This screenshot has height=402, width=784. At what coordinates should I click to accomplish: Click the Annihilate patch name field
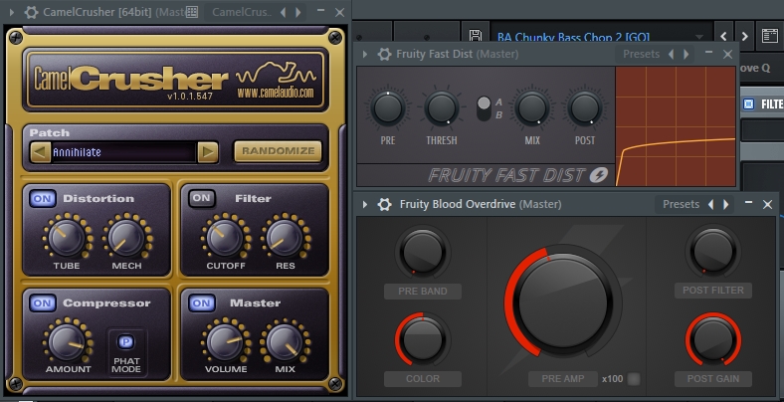pyautogui.click(x=123, y=152)
